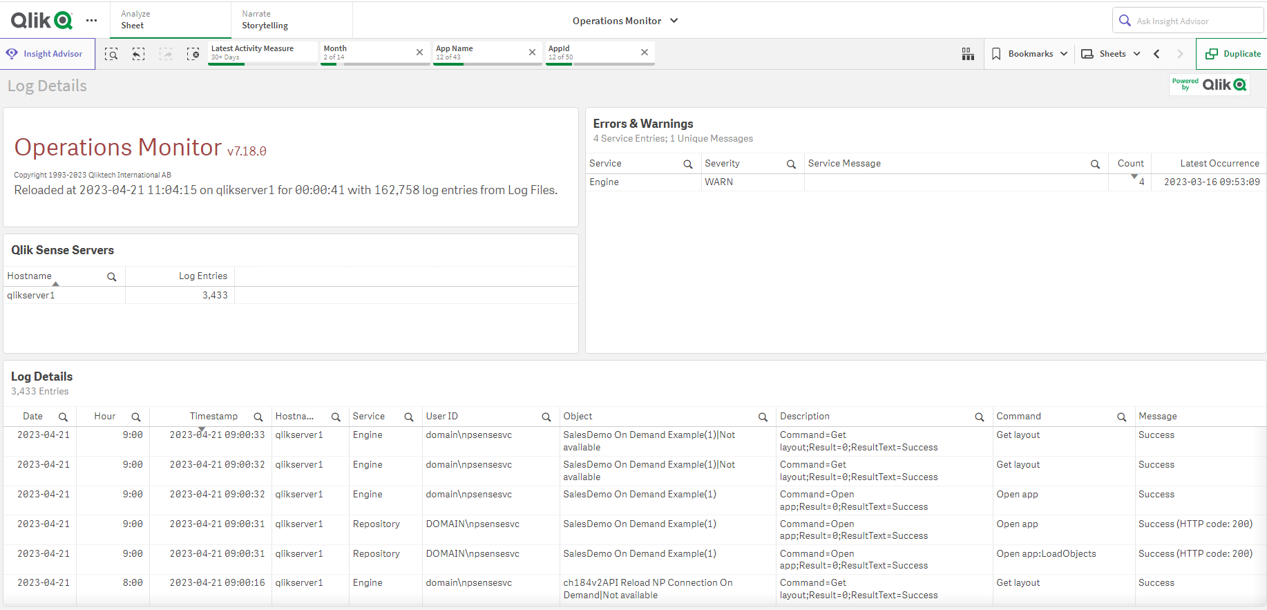Image resolution: width=1267 pixels, height=610 pixels.
Task: Click Hostname search icon in Qlik Sense Servers
Action: click(111, 277)
